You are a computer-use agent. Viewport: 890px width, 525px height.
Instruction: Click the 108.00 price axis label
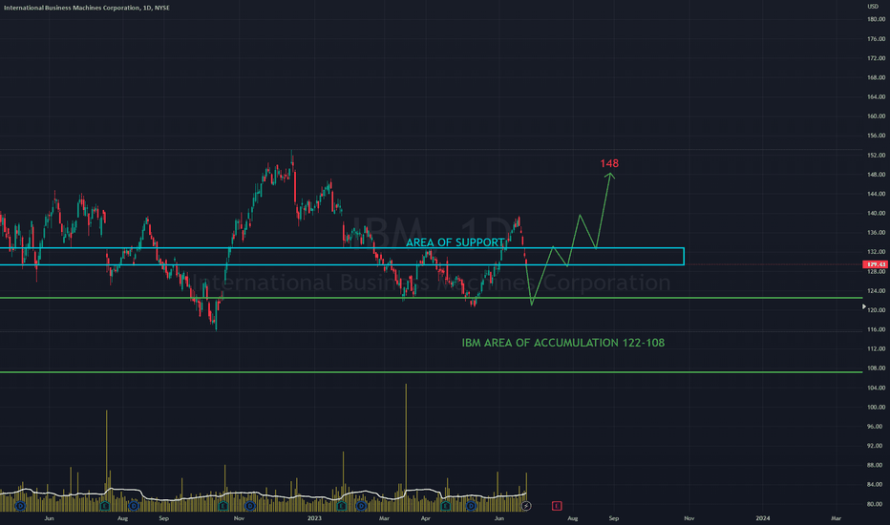[x=877, y=368]
